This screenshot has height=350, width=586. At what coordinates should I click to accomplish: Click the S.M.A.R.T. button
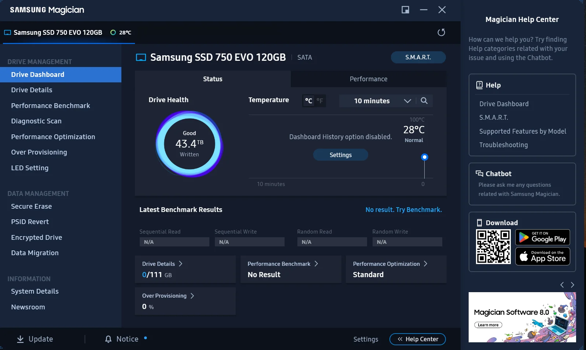coord(418,57)
